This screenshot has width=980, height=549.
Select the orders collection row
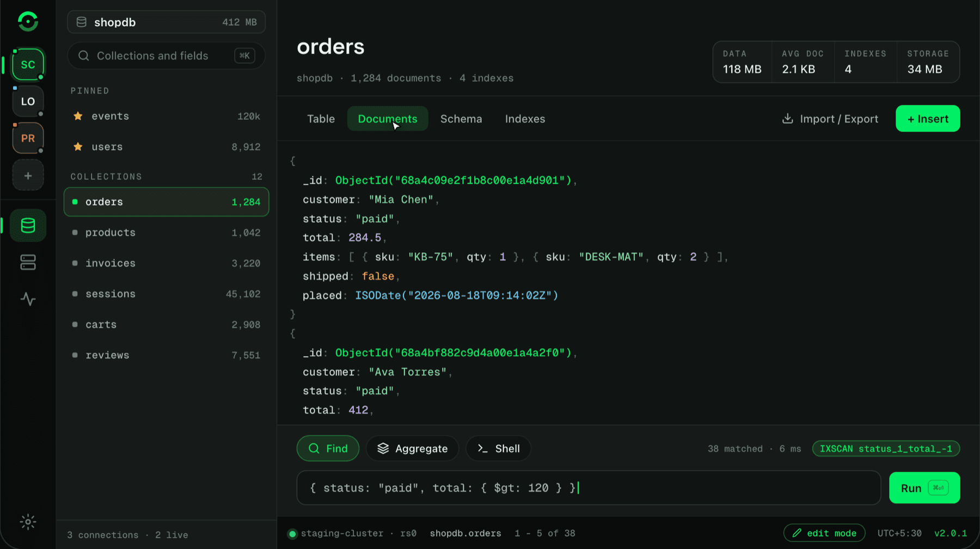[166, 202]
